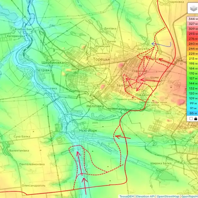This screenshot has width=198, height=198.
Task: Open the TessaDEM attribution link
Action: 127,196
